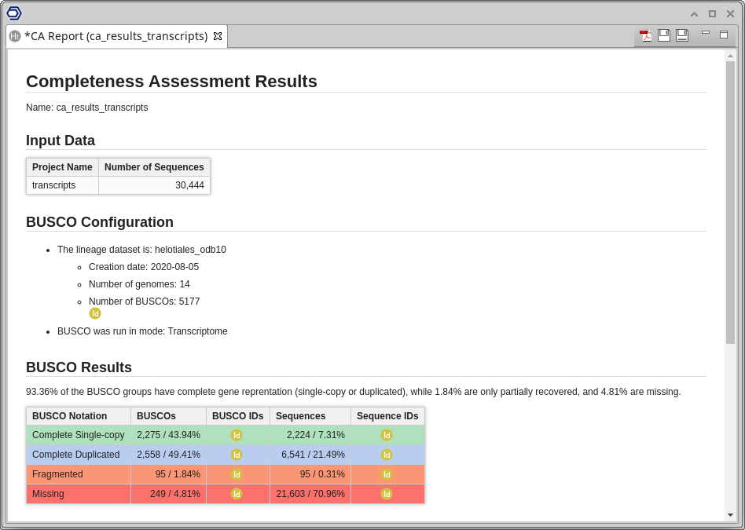Image resolution: width=745 pixels, height=530 pixels.
Task: Click the first floppy disk Save icon
Action: click(x=664, y=35)
